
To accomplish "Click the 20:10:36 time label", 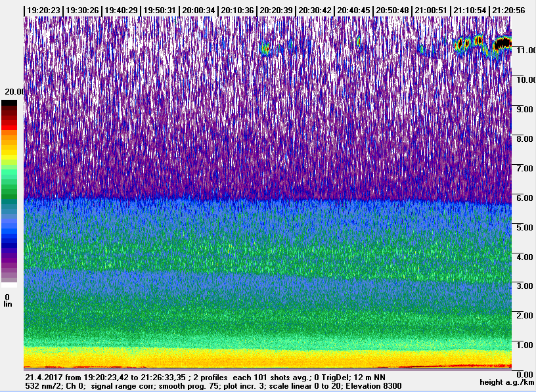I will [x=237, y=11].
